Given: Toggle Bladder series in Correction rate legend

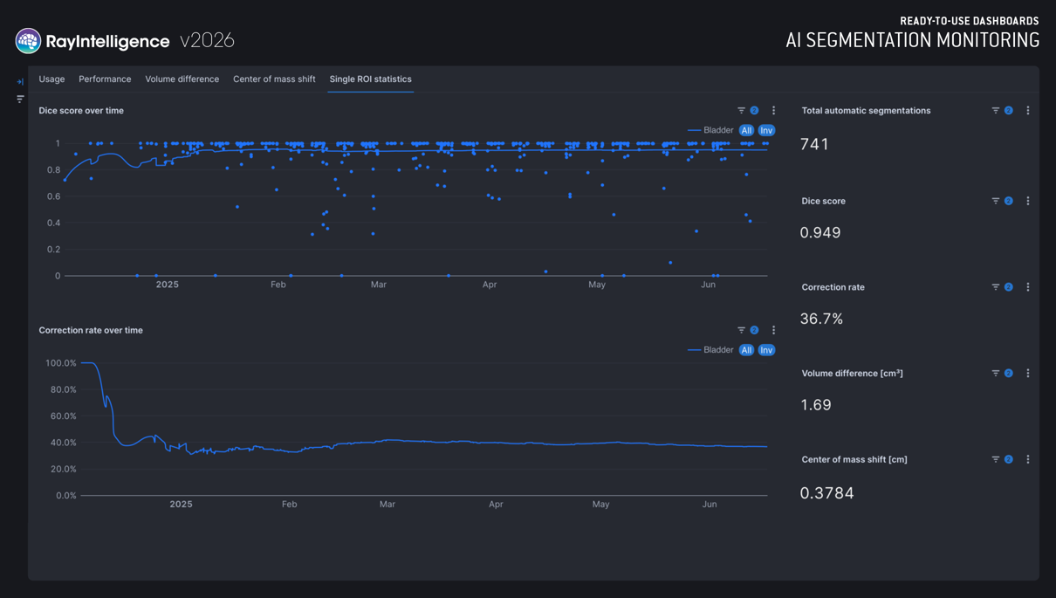Looking at the screenshot, I should pos(710,350).
